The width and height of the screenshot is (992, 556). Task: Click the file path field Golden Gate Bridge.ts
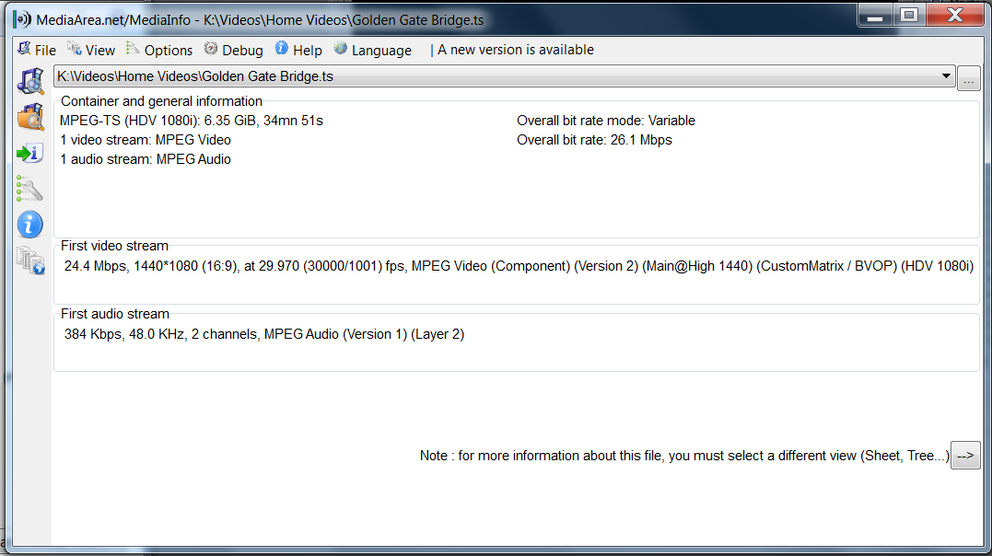point(504,75)
